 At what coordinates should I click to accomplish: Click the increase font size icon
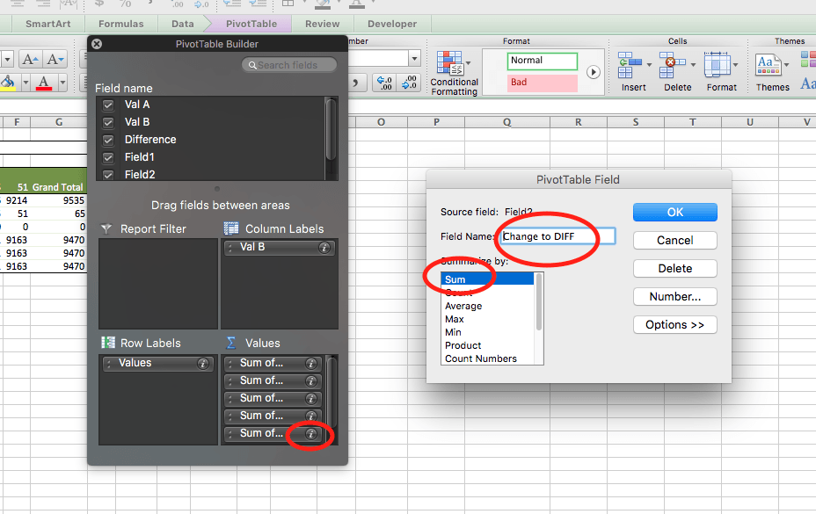pos(32,60)
